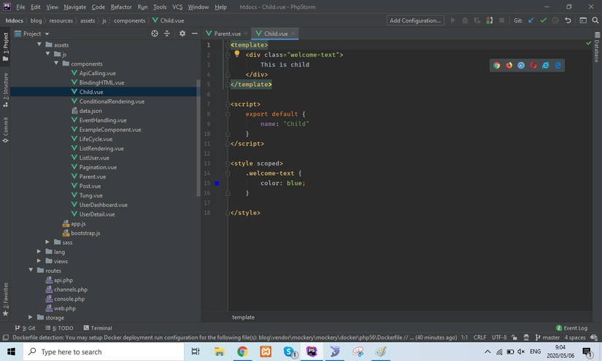
Task: Expand the sass folder
Action: (47, 242)
